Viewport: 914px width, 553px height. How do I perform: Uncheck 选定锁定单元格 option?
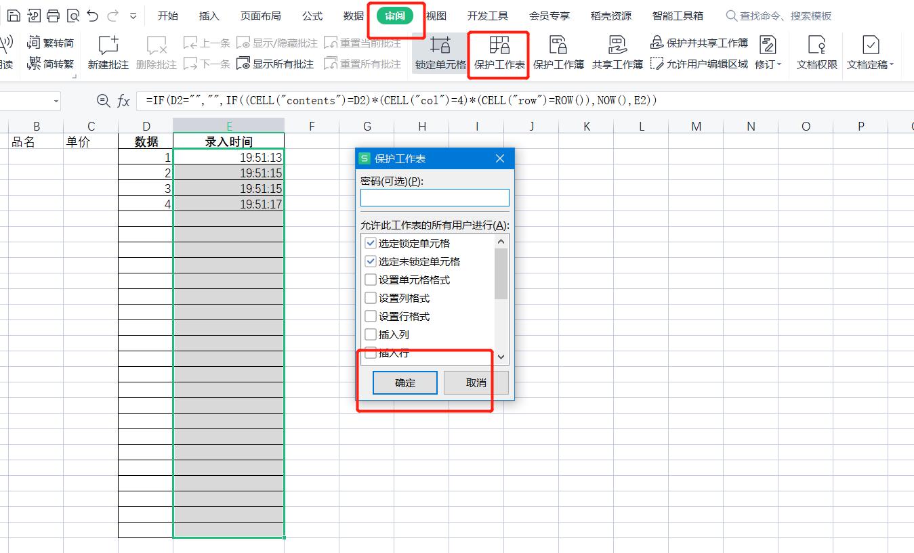coord(370,242)
